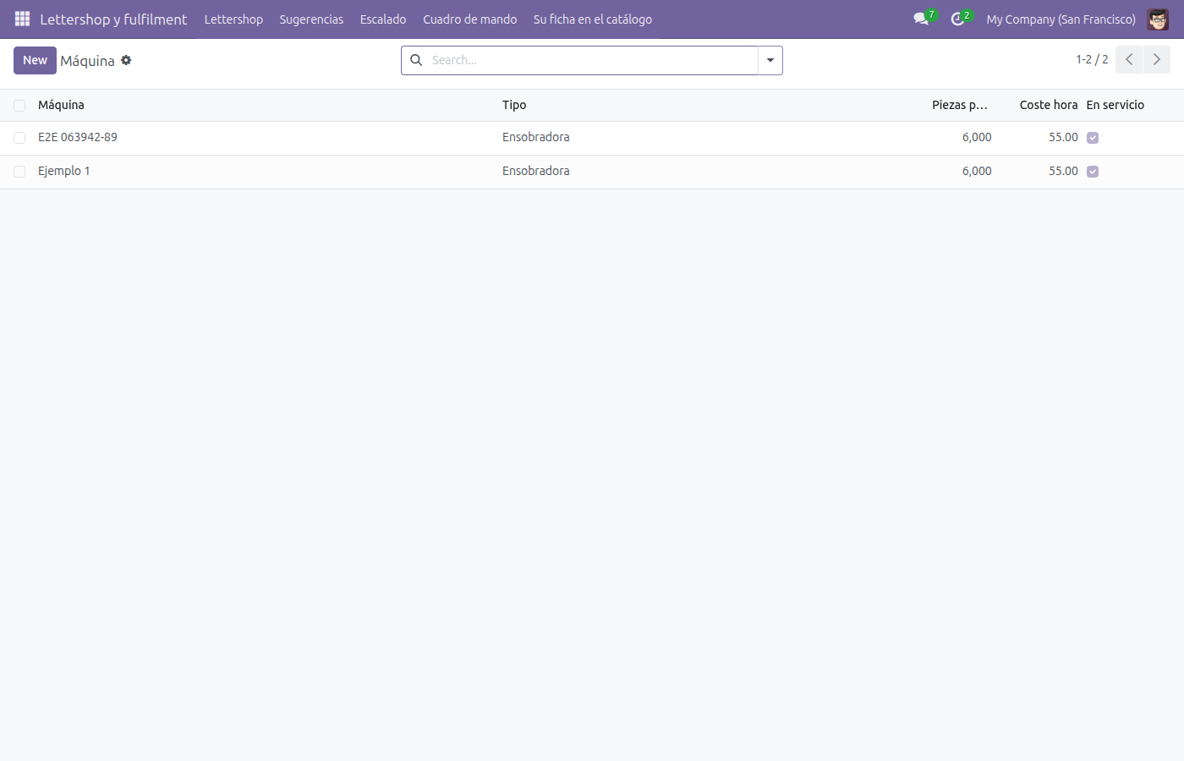The image size is (1184, 761).
Task: Select the E2E 063942-89 row checkbox
Action: (x=19, y=138)
